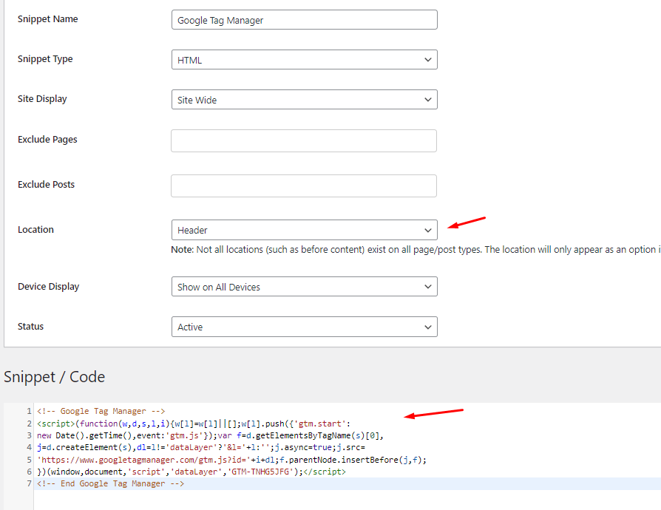The width and height of the screenshot is (661, 510).
Task: Click the Exclude Posts input field
Action: (304, 186)
